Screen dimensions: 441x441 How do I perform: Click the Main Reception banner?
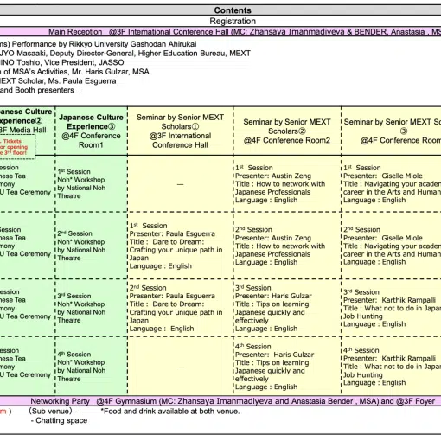pyautogui.click(x=220, y=32)
